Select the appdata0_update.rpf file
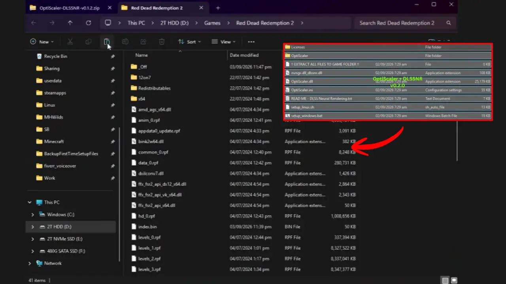 click(x=159, y=131)
